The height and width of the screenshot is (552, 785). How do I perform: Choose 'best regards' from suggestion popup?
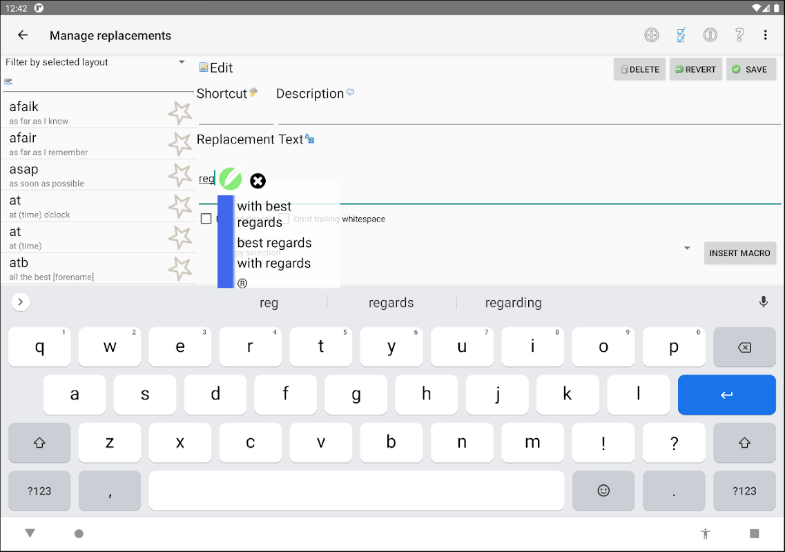274,243
